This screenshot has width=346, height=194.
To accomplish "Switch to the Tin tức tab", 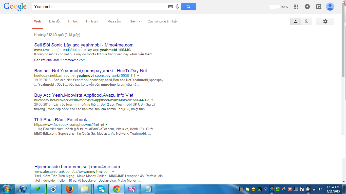I will (x=73, y=21).
